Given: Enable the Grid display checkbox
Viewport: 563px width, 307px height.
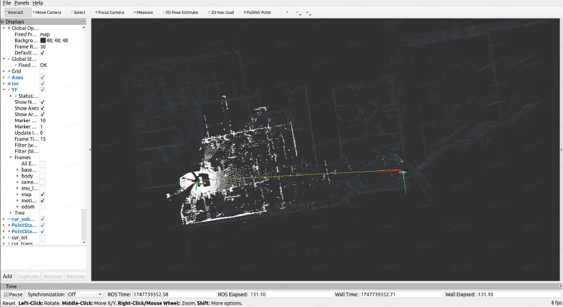Looking at the screenshot, I should tap(43, 71).
